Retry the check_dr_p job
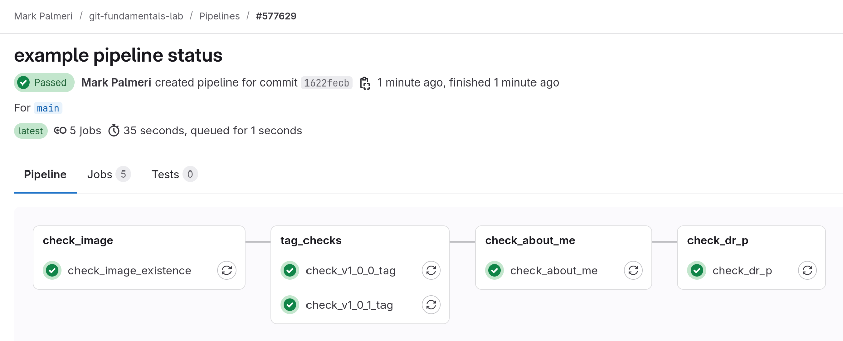Image resolution: width=843 pixels, height=341 pixels. coord(807,270)
